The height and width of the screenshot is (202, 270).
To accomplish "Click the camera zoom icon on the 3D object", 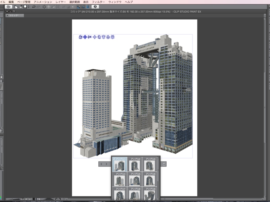I will point(89,37).
